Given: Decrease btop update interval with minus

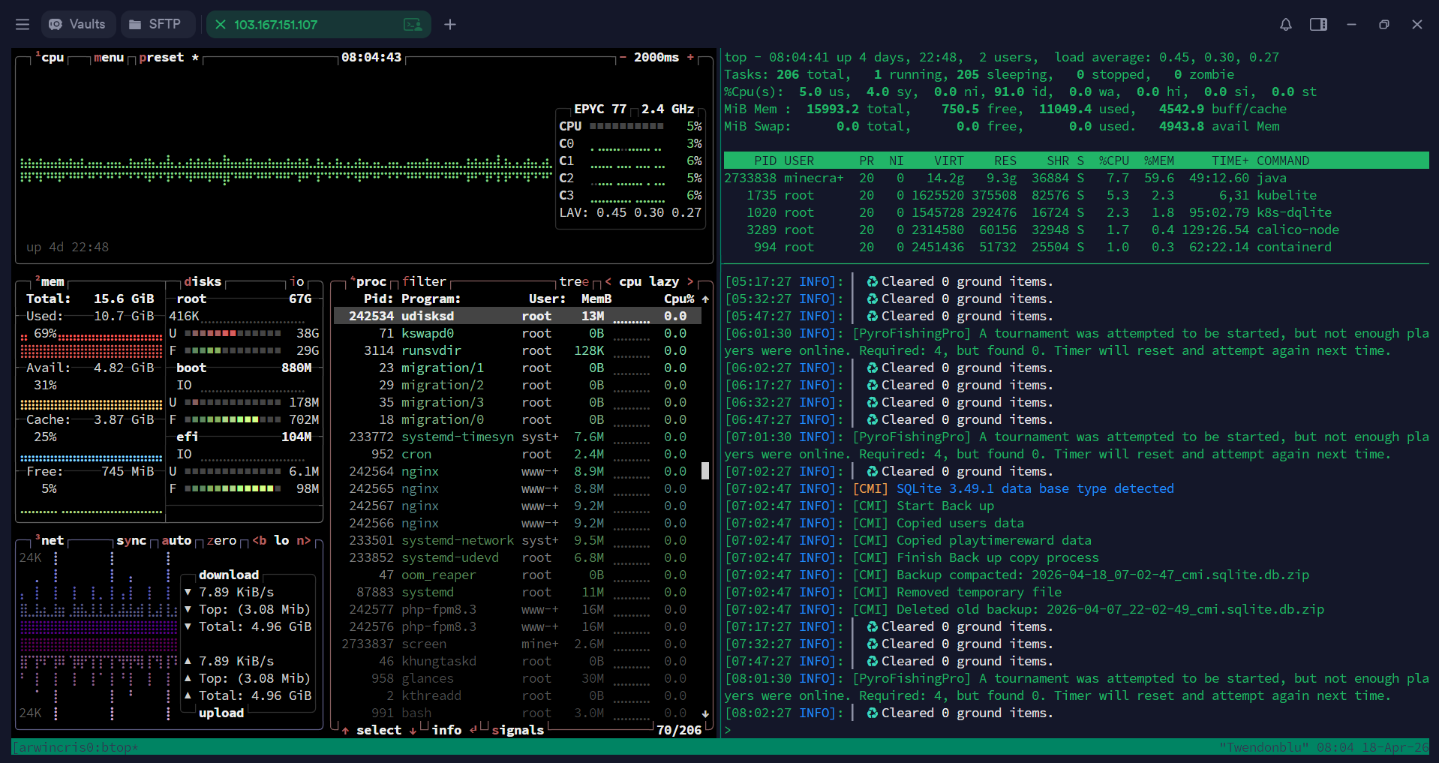Looking at the screenshot, I should click(x=623, y=58).
